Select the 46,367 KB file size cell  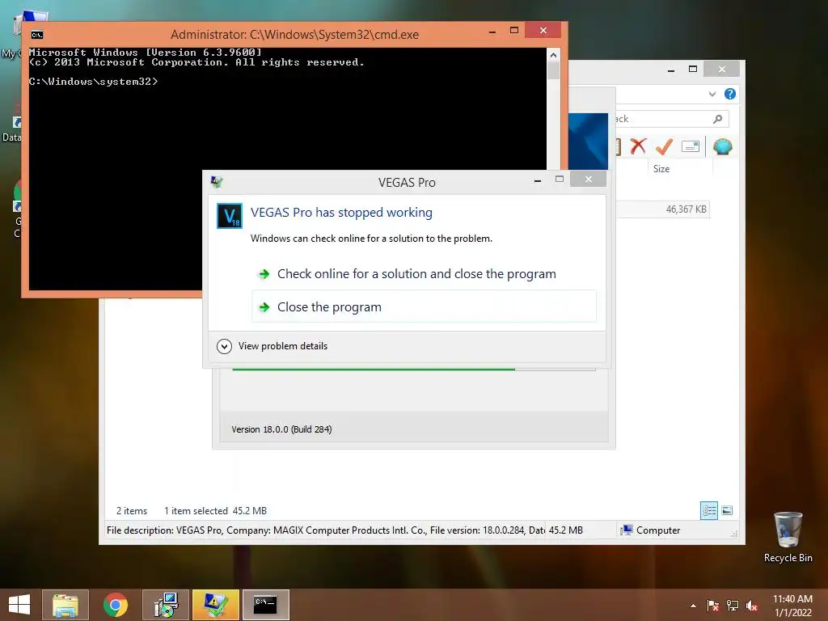[686, 209]
